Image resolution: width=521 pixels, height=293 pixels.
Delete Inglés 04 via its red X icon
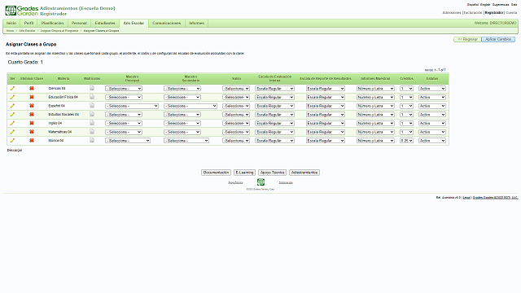(x=32, y=123)
